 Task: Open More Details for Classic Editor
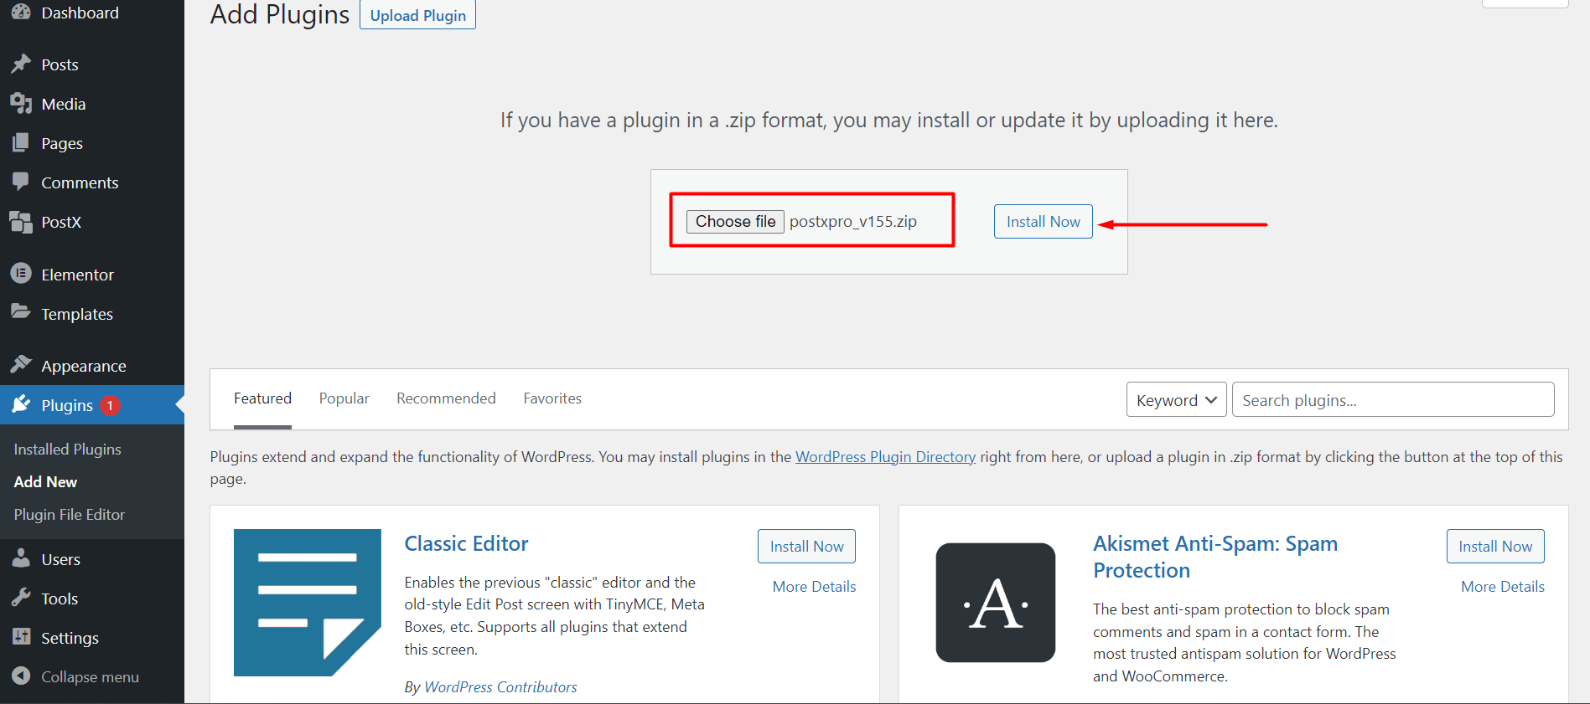[x=815, y=587]
